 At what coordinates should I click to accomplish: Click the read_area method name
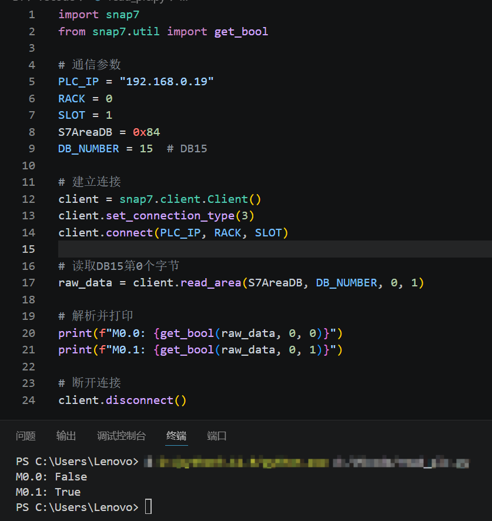point(211,283)
